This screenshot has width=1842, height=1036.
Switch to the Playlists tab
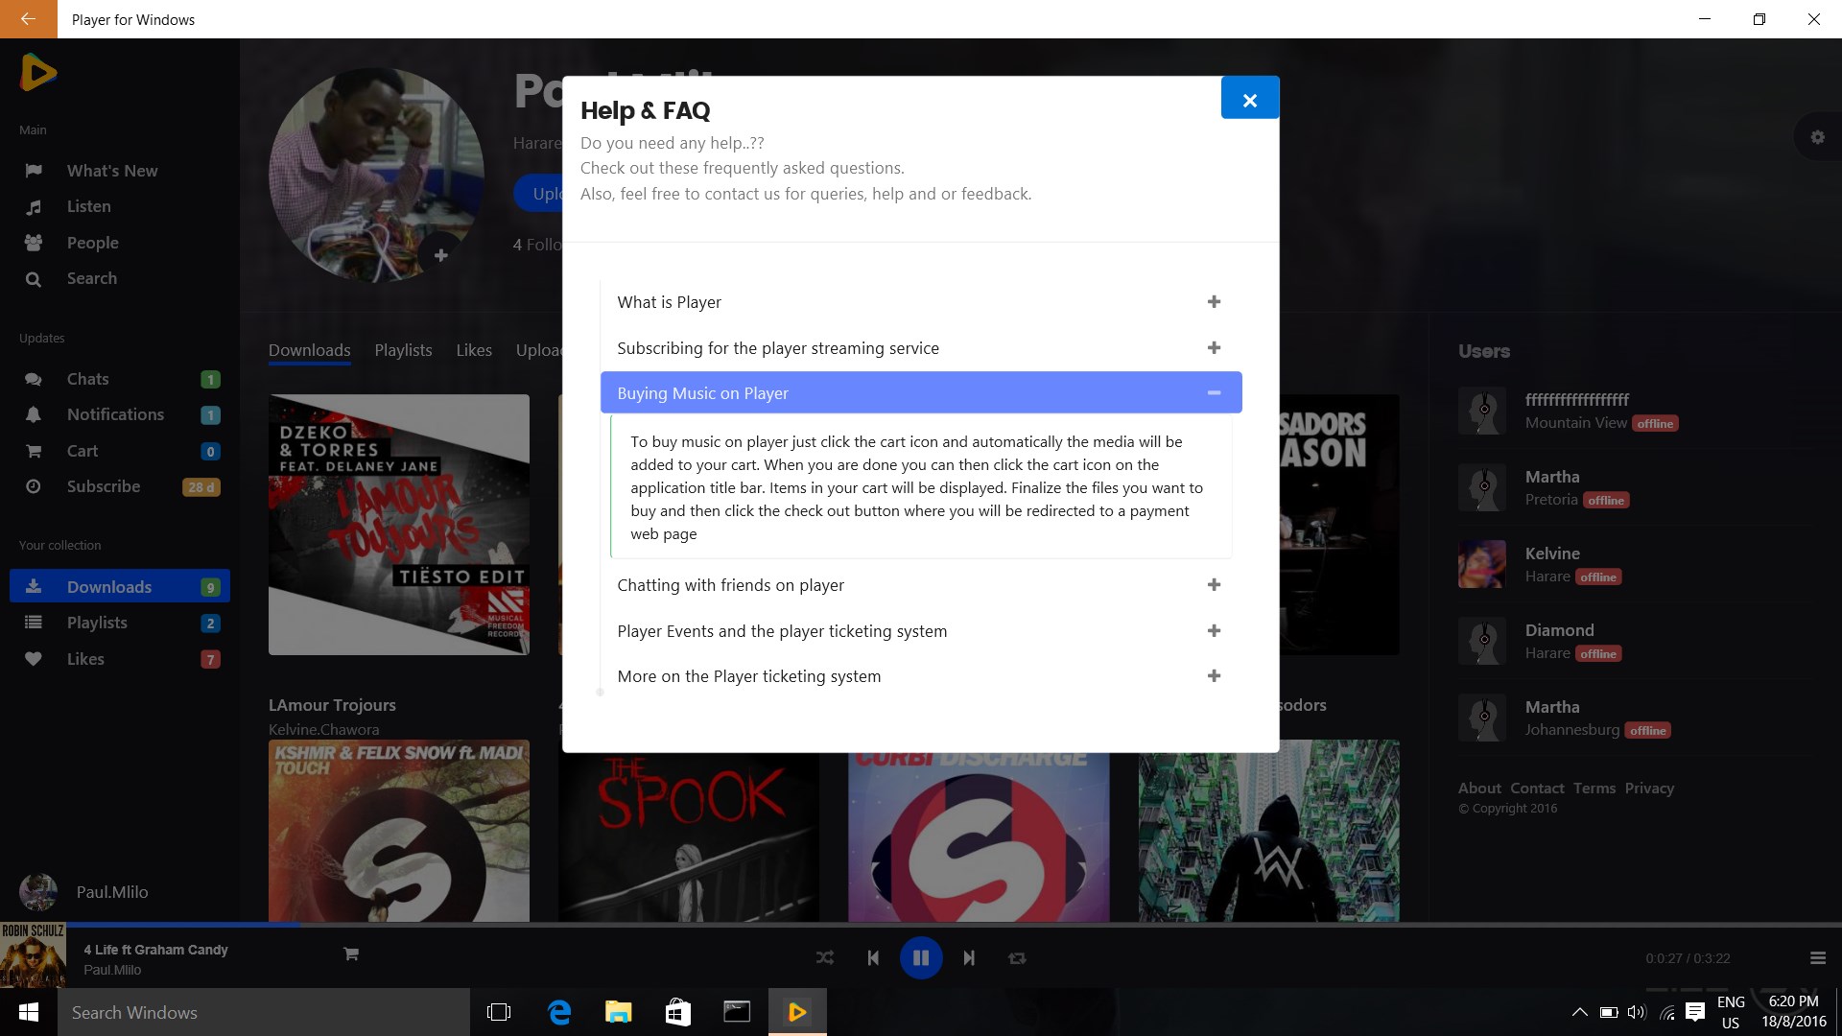pyautogui.click(x=403, y=350)
